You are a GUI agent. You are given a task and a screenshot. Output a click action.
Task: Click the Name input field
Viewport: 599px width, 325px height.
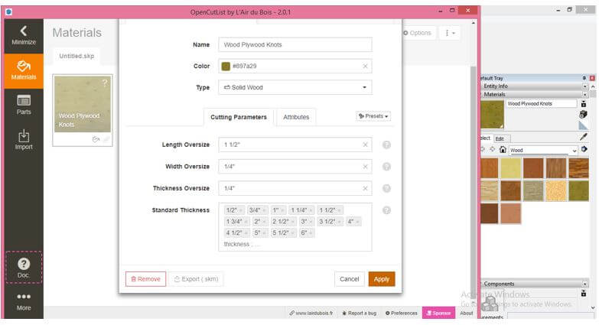(295, 44)
